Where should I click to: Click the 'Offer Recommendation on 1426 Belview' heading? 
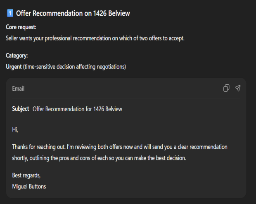point(73,13)
